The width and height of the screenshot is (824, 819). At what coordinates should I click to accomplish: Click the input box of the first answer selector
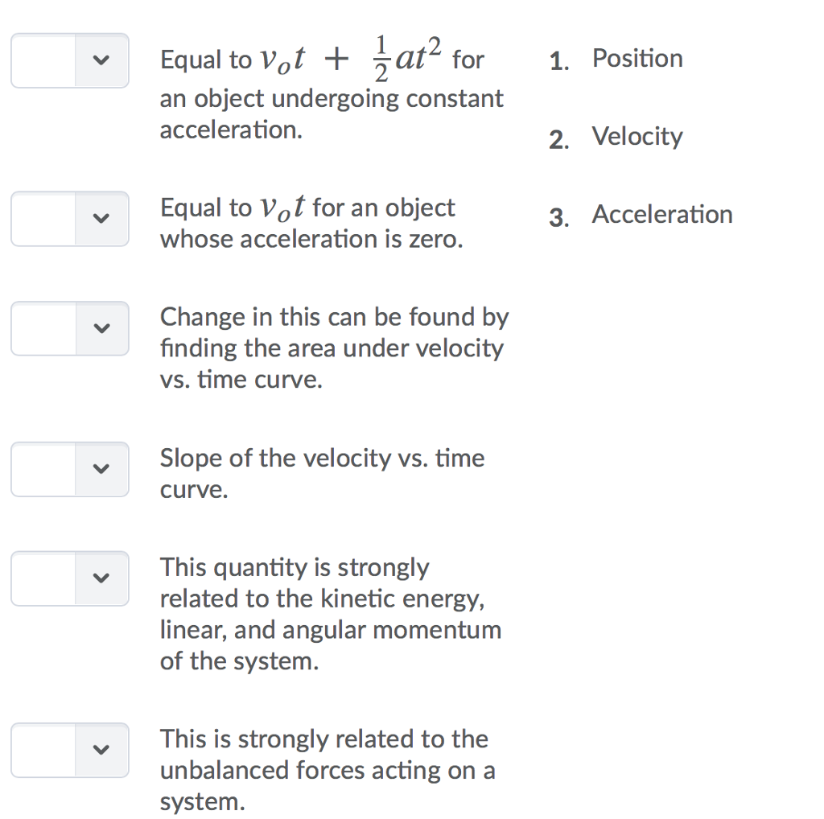pyautogui.click(x=44, y=60)
